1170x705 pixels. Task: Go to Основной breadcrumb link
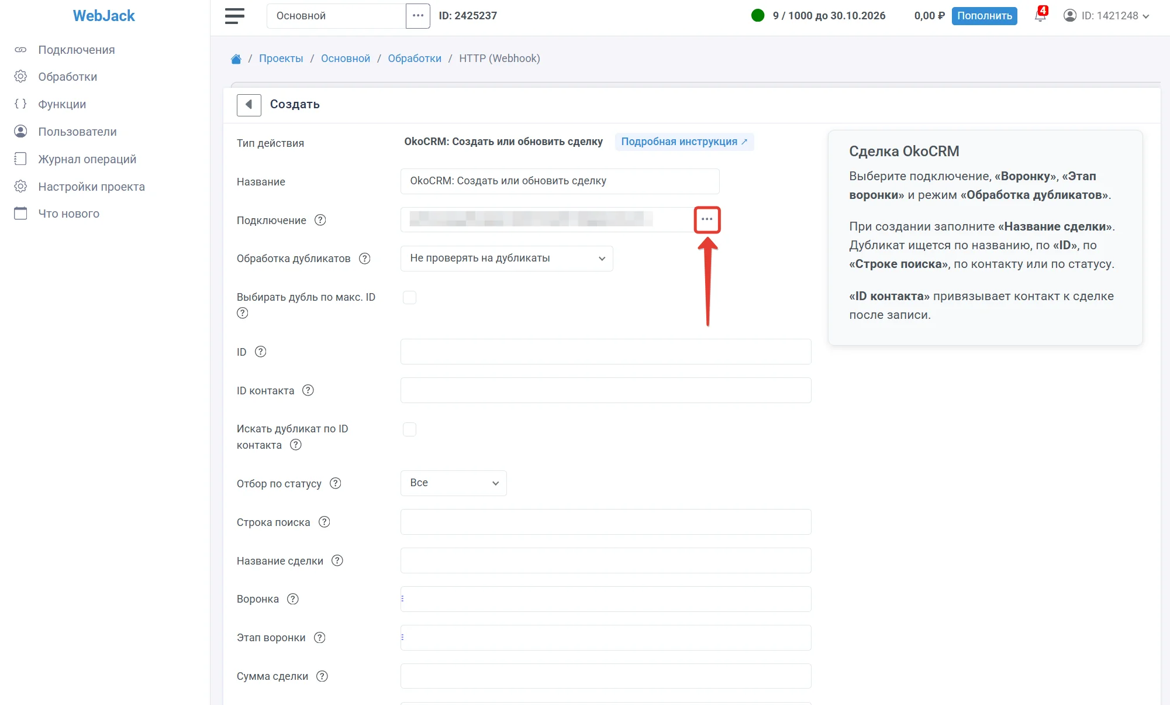[346, 59]
